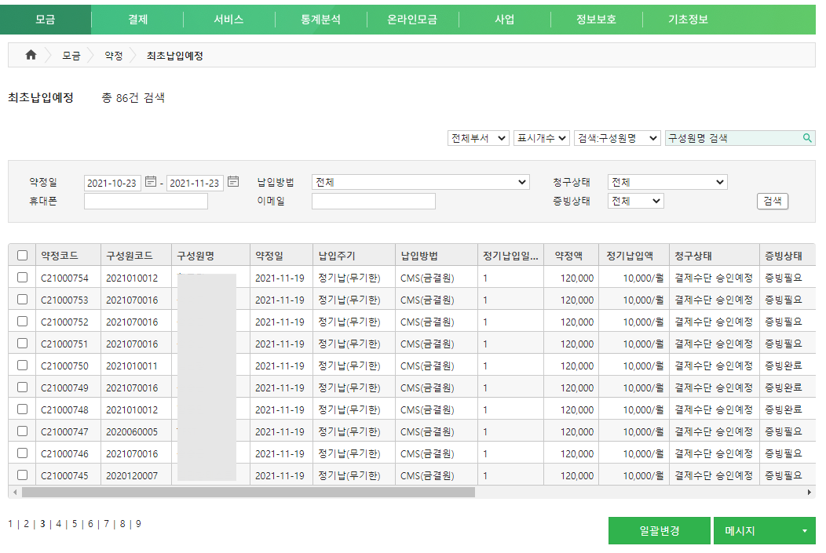Check the row for C21000754
The width and height of the screenshot is (826, 553).
point(22,278)
